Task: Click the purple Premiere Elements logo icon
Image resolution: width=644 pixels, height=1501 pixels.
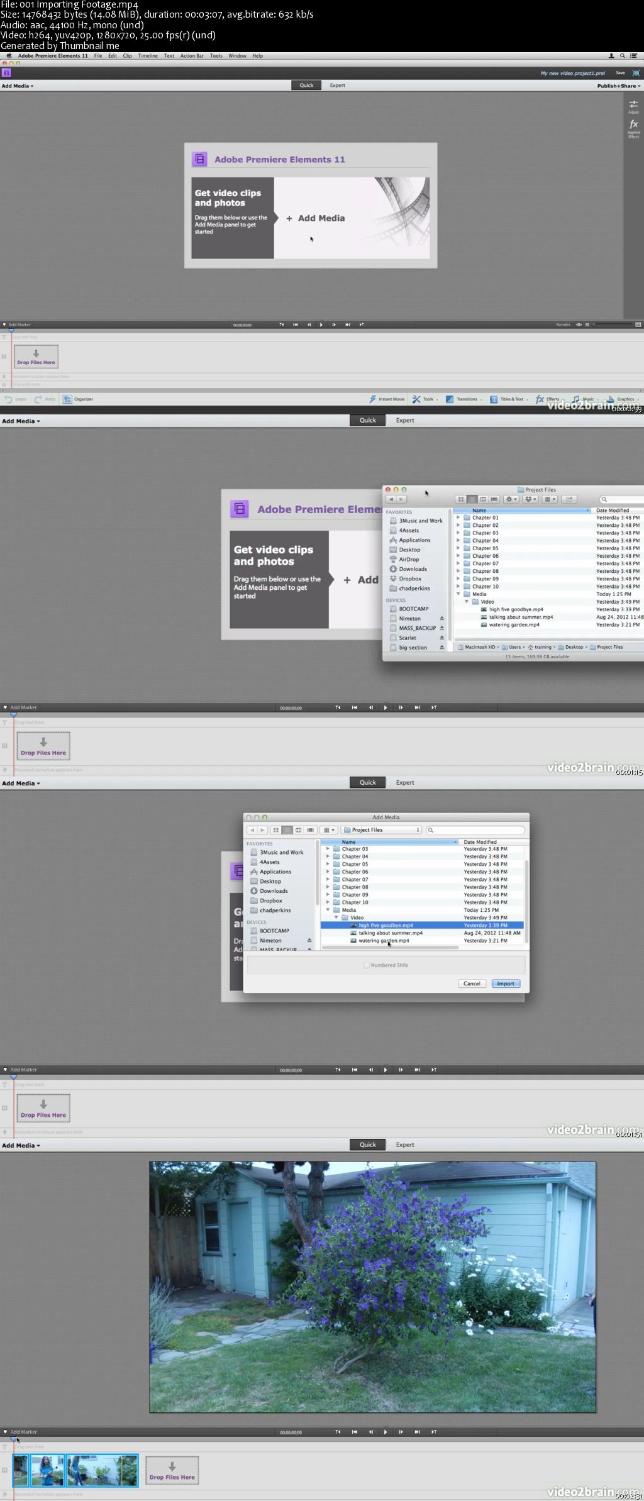Action: pyautogui.click(x=6, y=73)
